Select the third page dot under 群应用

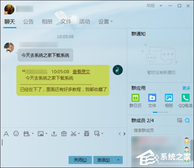click(166, 112)
